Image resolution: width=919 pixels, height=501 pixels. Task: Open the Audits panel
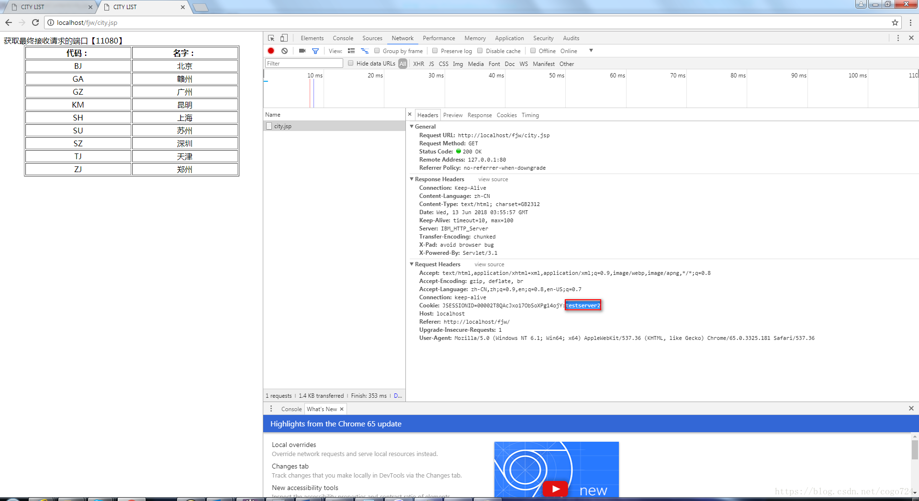(571, 38)
